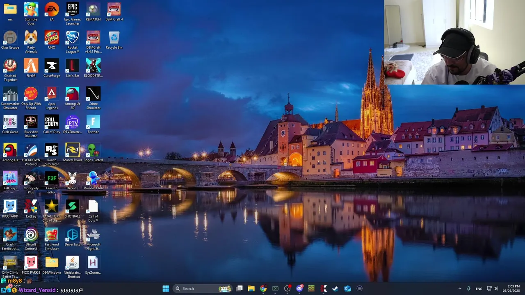Screen dimensions: 525x295
Task: Select the ExitLag shortcut
Action: tap(31, 209)
